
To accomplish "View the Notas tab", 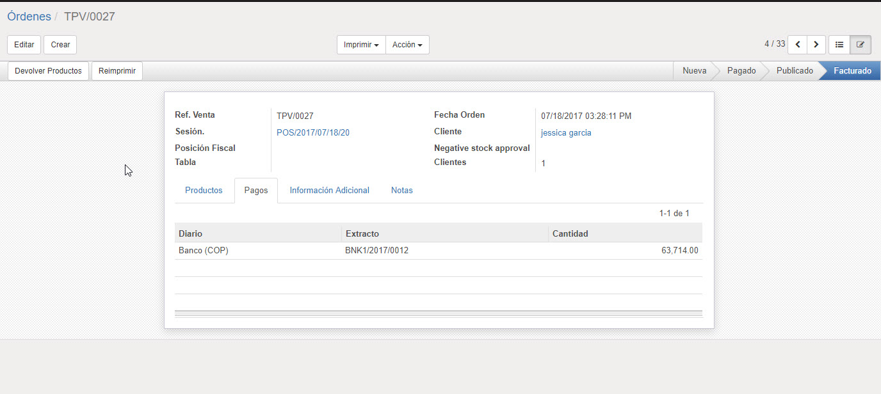I will pos(401,191).
